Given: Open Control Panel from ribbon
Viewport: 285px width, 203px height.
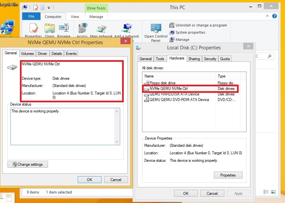Looking at the screenshot, I should (156, 33).
